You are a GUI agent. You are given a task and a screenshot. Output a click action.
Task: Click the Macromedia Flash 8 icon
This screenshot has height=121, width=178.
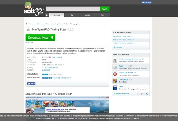tap(115, 74)
